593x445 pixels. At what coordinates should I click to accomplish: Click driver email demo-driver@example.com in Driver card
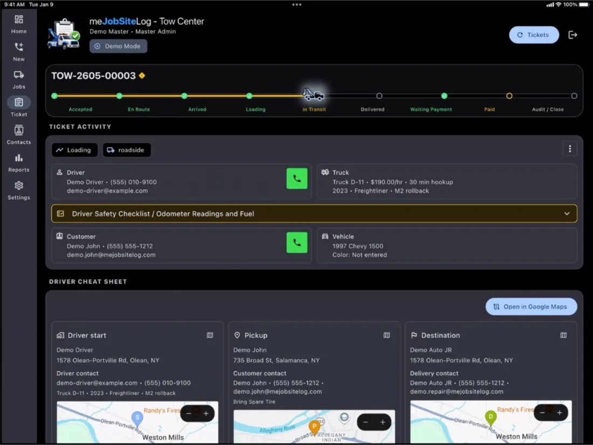click(x=107, y=191)
